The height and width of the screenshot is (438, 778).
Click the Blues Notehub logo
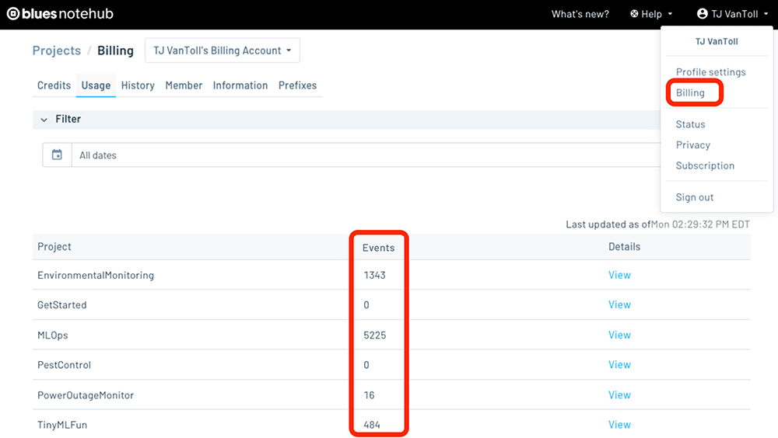[x=60, y=14]
